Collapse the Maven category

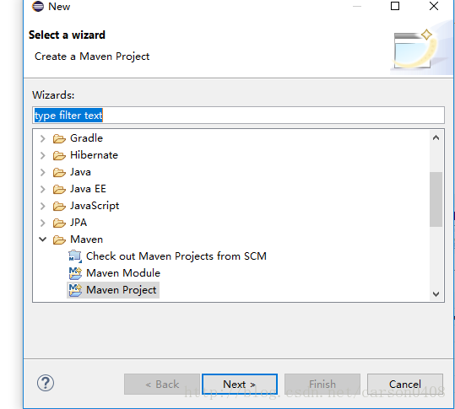[43, 239]
